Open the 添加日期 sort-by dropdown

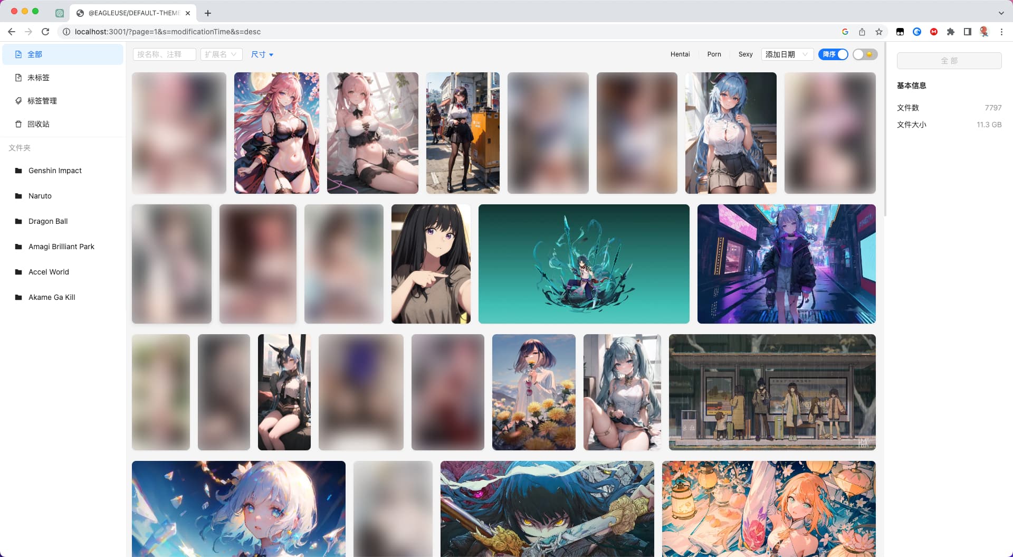tap(787, 54)
